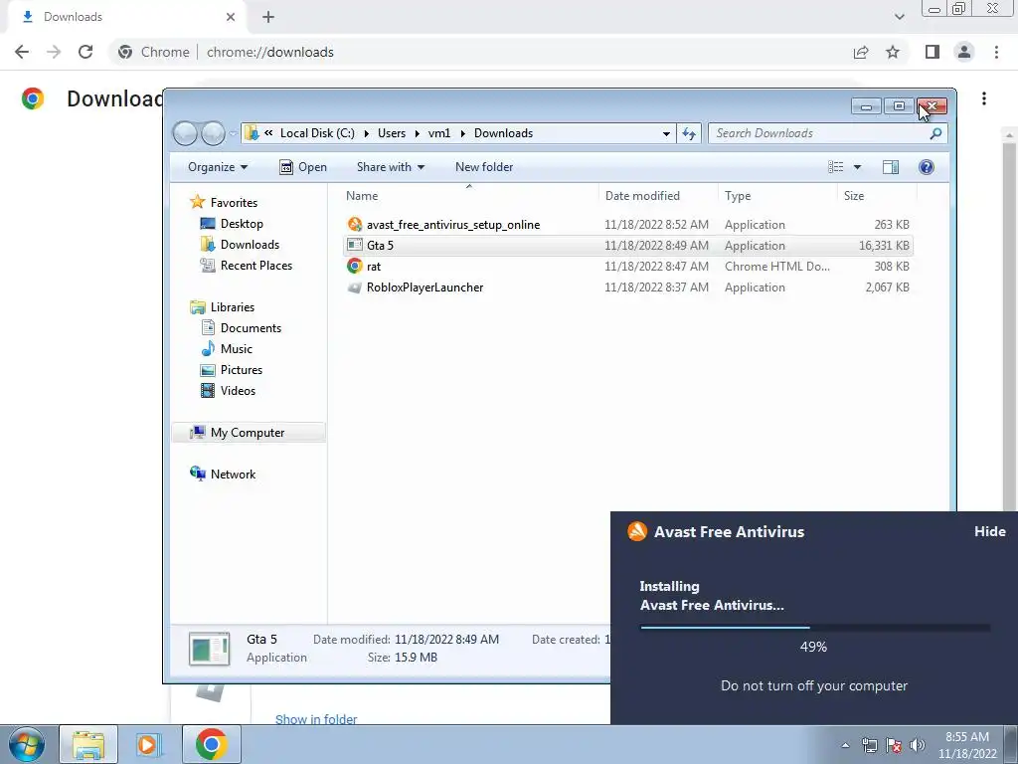Click File Explorer taskbar icon

[x=88, y=744]
